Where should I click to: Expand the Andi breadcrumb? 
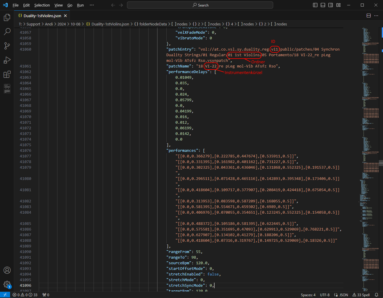[49, 24]
